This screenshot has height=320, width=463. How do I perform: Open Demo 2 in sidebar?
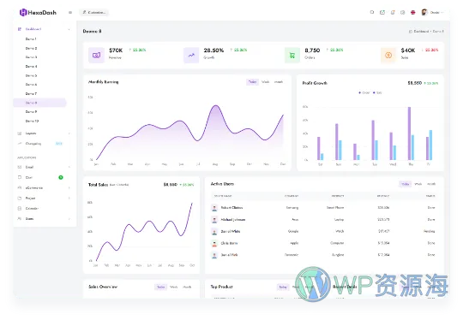click(x=31, y=48)
